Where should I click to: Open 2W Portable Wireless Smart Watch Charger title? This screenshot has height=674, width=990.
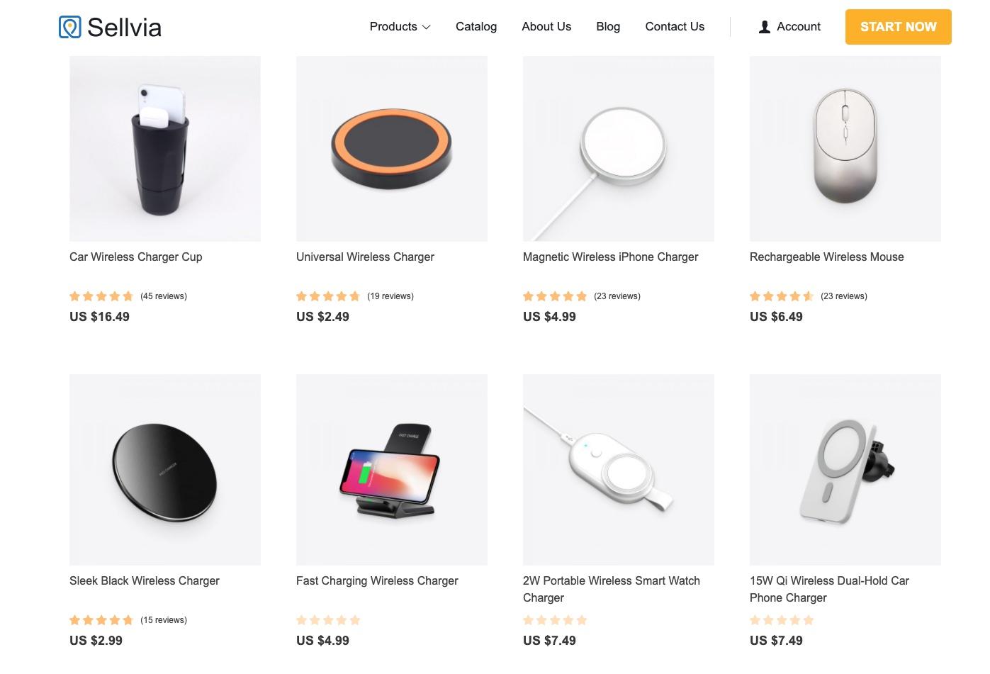(612, 589)
